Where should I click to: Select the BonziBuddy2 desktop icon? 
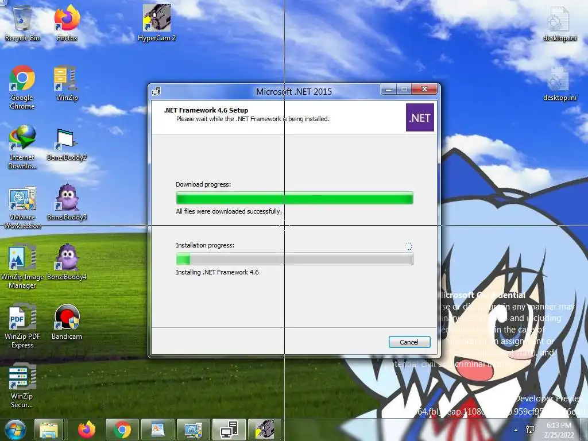click(67, 145)
